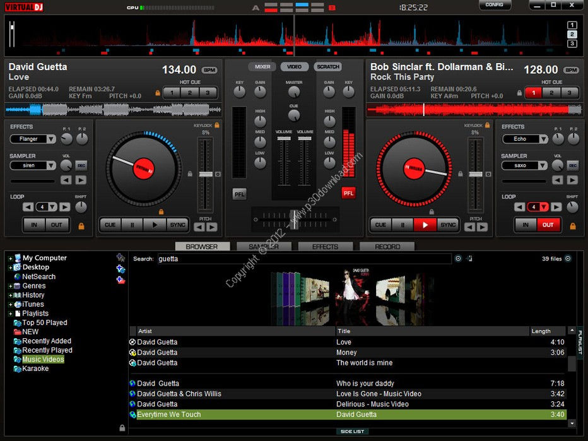Open right sampler saxo dropdown
This screenshot has width=588, height=441.
[543, 165]
